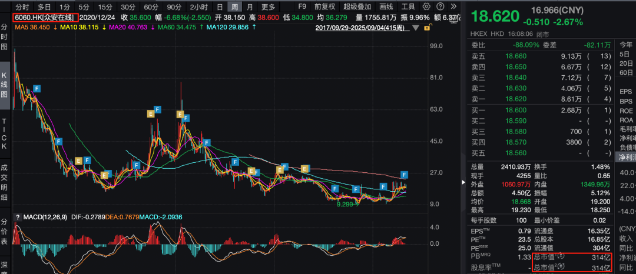Select 5日 range in right panel
The width and height of the screenshot is (636, 274).
coord(626,54)
